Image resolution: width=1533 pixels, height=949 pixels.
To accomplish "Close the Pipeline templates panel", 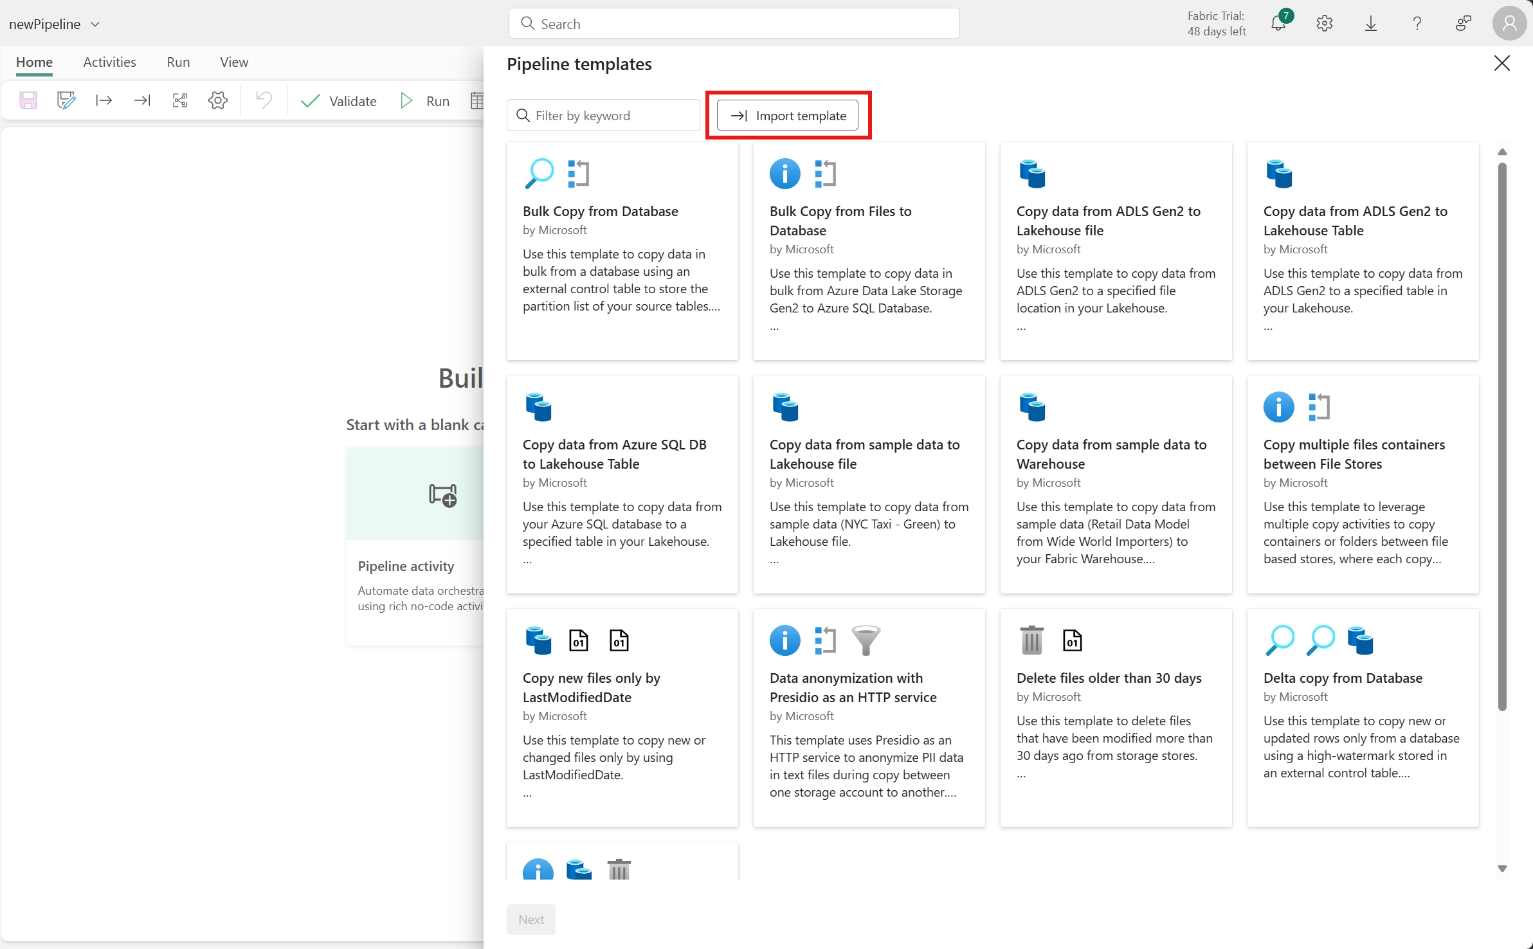I will (x=1501, y=63).
